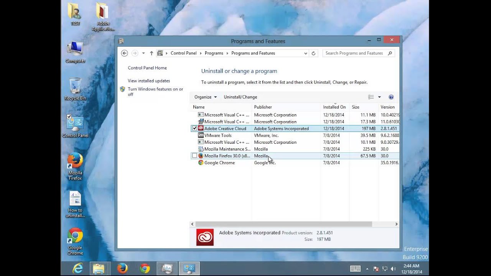The height and width of the screenshot is (276, 491).
Task: Sort by the Name column header
Action: tap(221, 107)
